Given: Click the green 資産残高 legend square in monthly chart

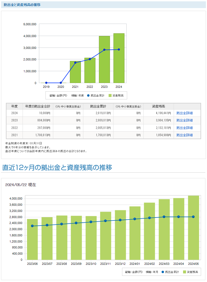Looking at the screenshot, I should point(185,272).
